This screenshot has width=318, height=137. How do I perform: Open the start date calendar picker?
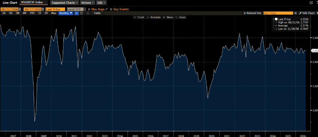click(20, 9)
